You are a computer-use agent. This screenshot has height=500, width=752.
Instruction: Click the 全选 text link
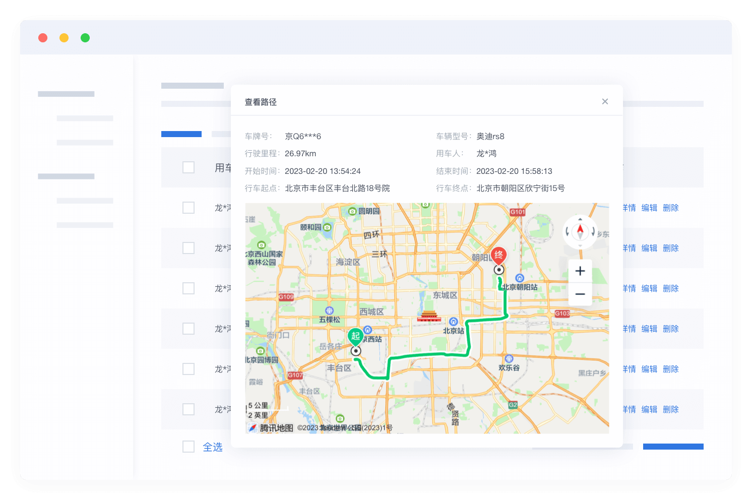pos(213,447)
